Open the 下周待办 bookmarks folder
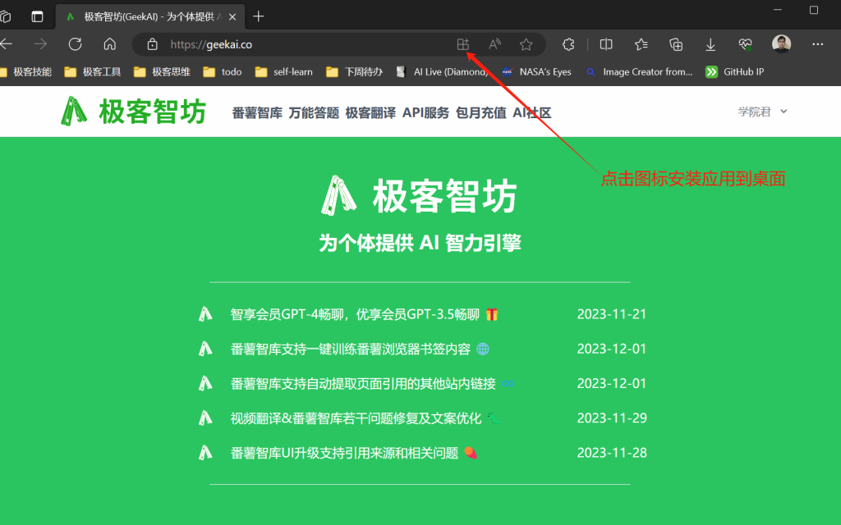The width and height of the screenshot is (841, 525). (x=355, y=72)
